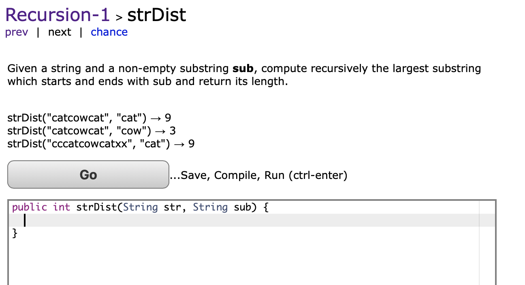The image size is (525, 285).
Task: Click the closing brace in the code editor
Action: pyautogui.click(x=15, y=233)
